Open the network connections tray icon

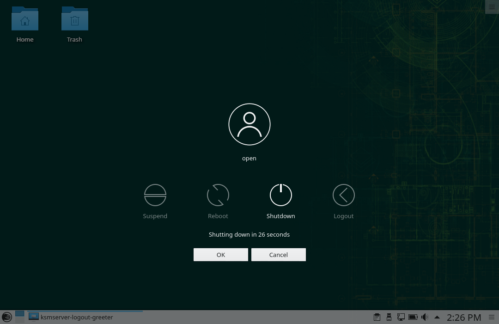(401, 317)
